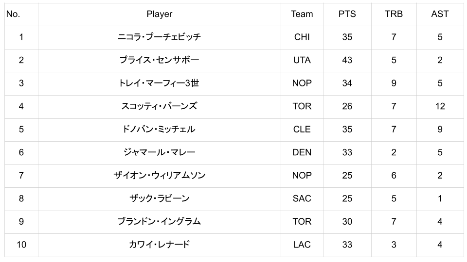The width and height of the screenshot is (467, 262).
Task: Click player name ニコラ・ブーチェビッチ
Action: click(160, 37)
